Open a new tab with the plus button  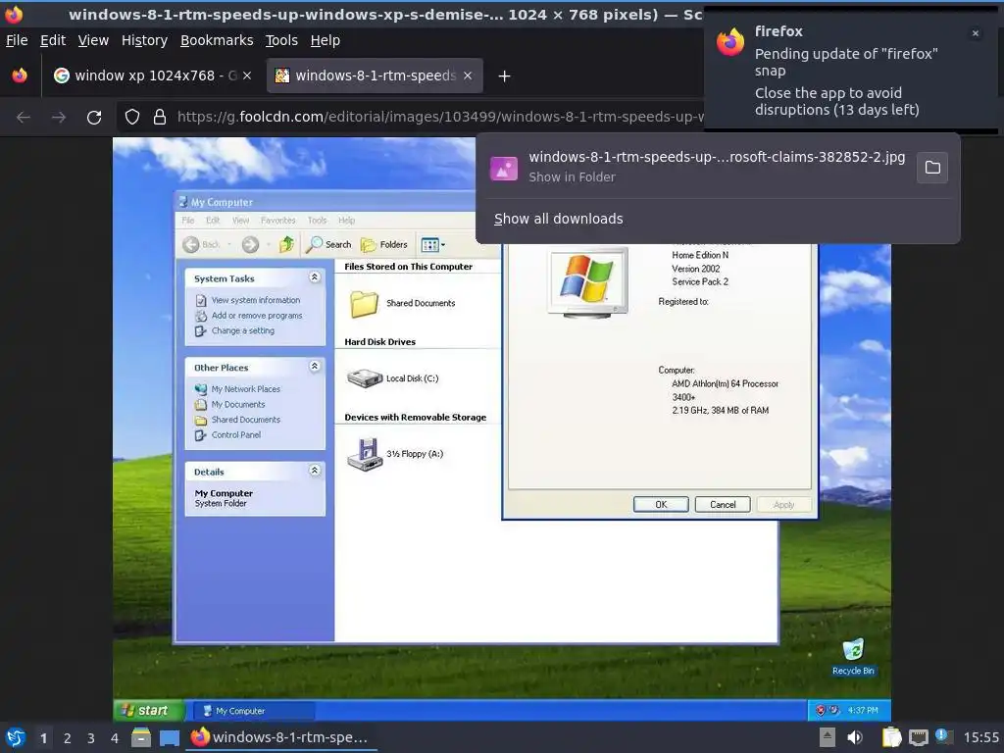pos(505,76)
